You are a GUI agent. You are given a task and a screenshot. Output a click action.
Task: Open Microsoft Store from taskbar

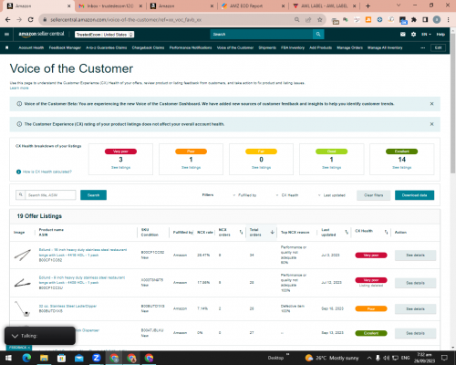click(62, 358)
